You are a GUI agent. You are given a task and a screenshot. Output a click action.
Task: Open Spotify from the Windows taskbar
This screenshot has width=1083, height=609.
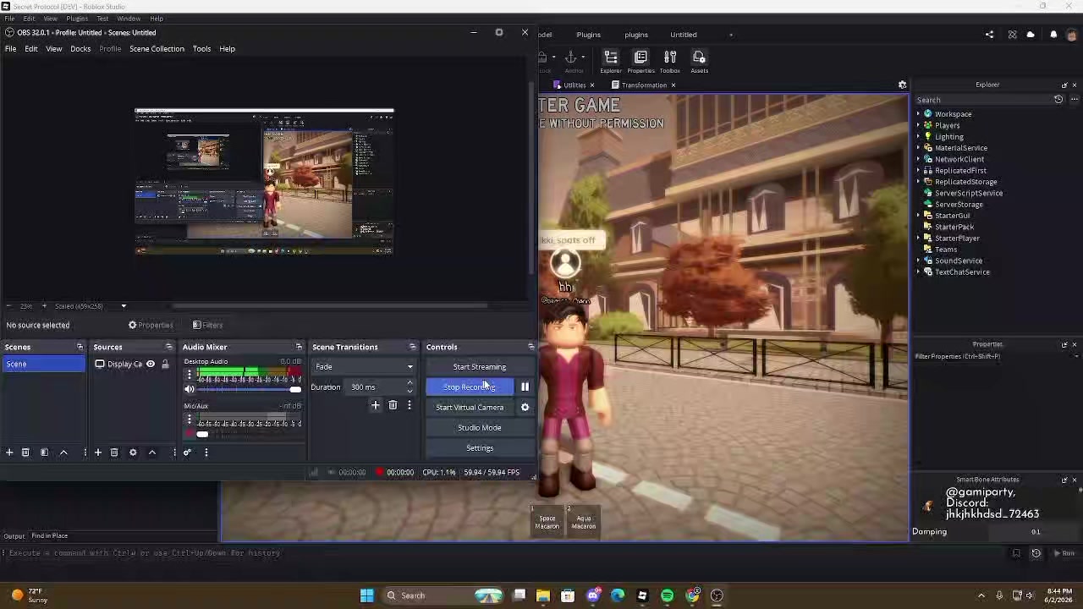(667, 595)
